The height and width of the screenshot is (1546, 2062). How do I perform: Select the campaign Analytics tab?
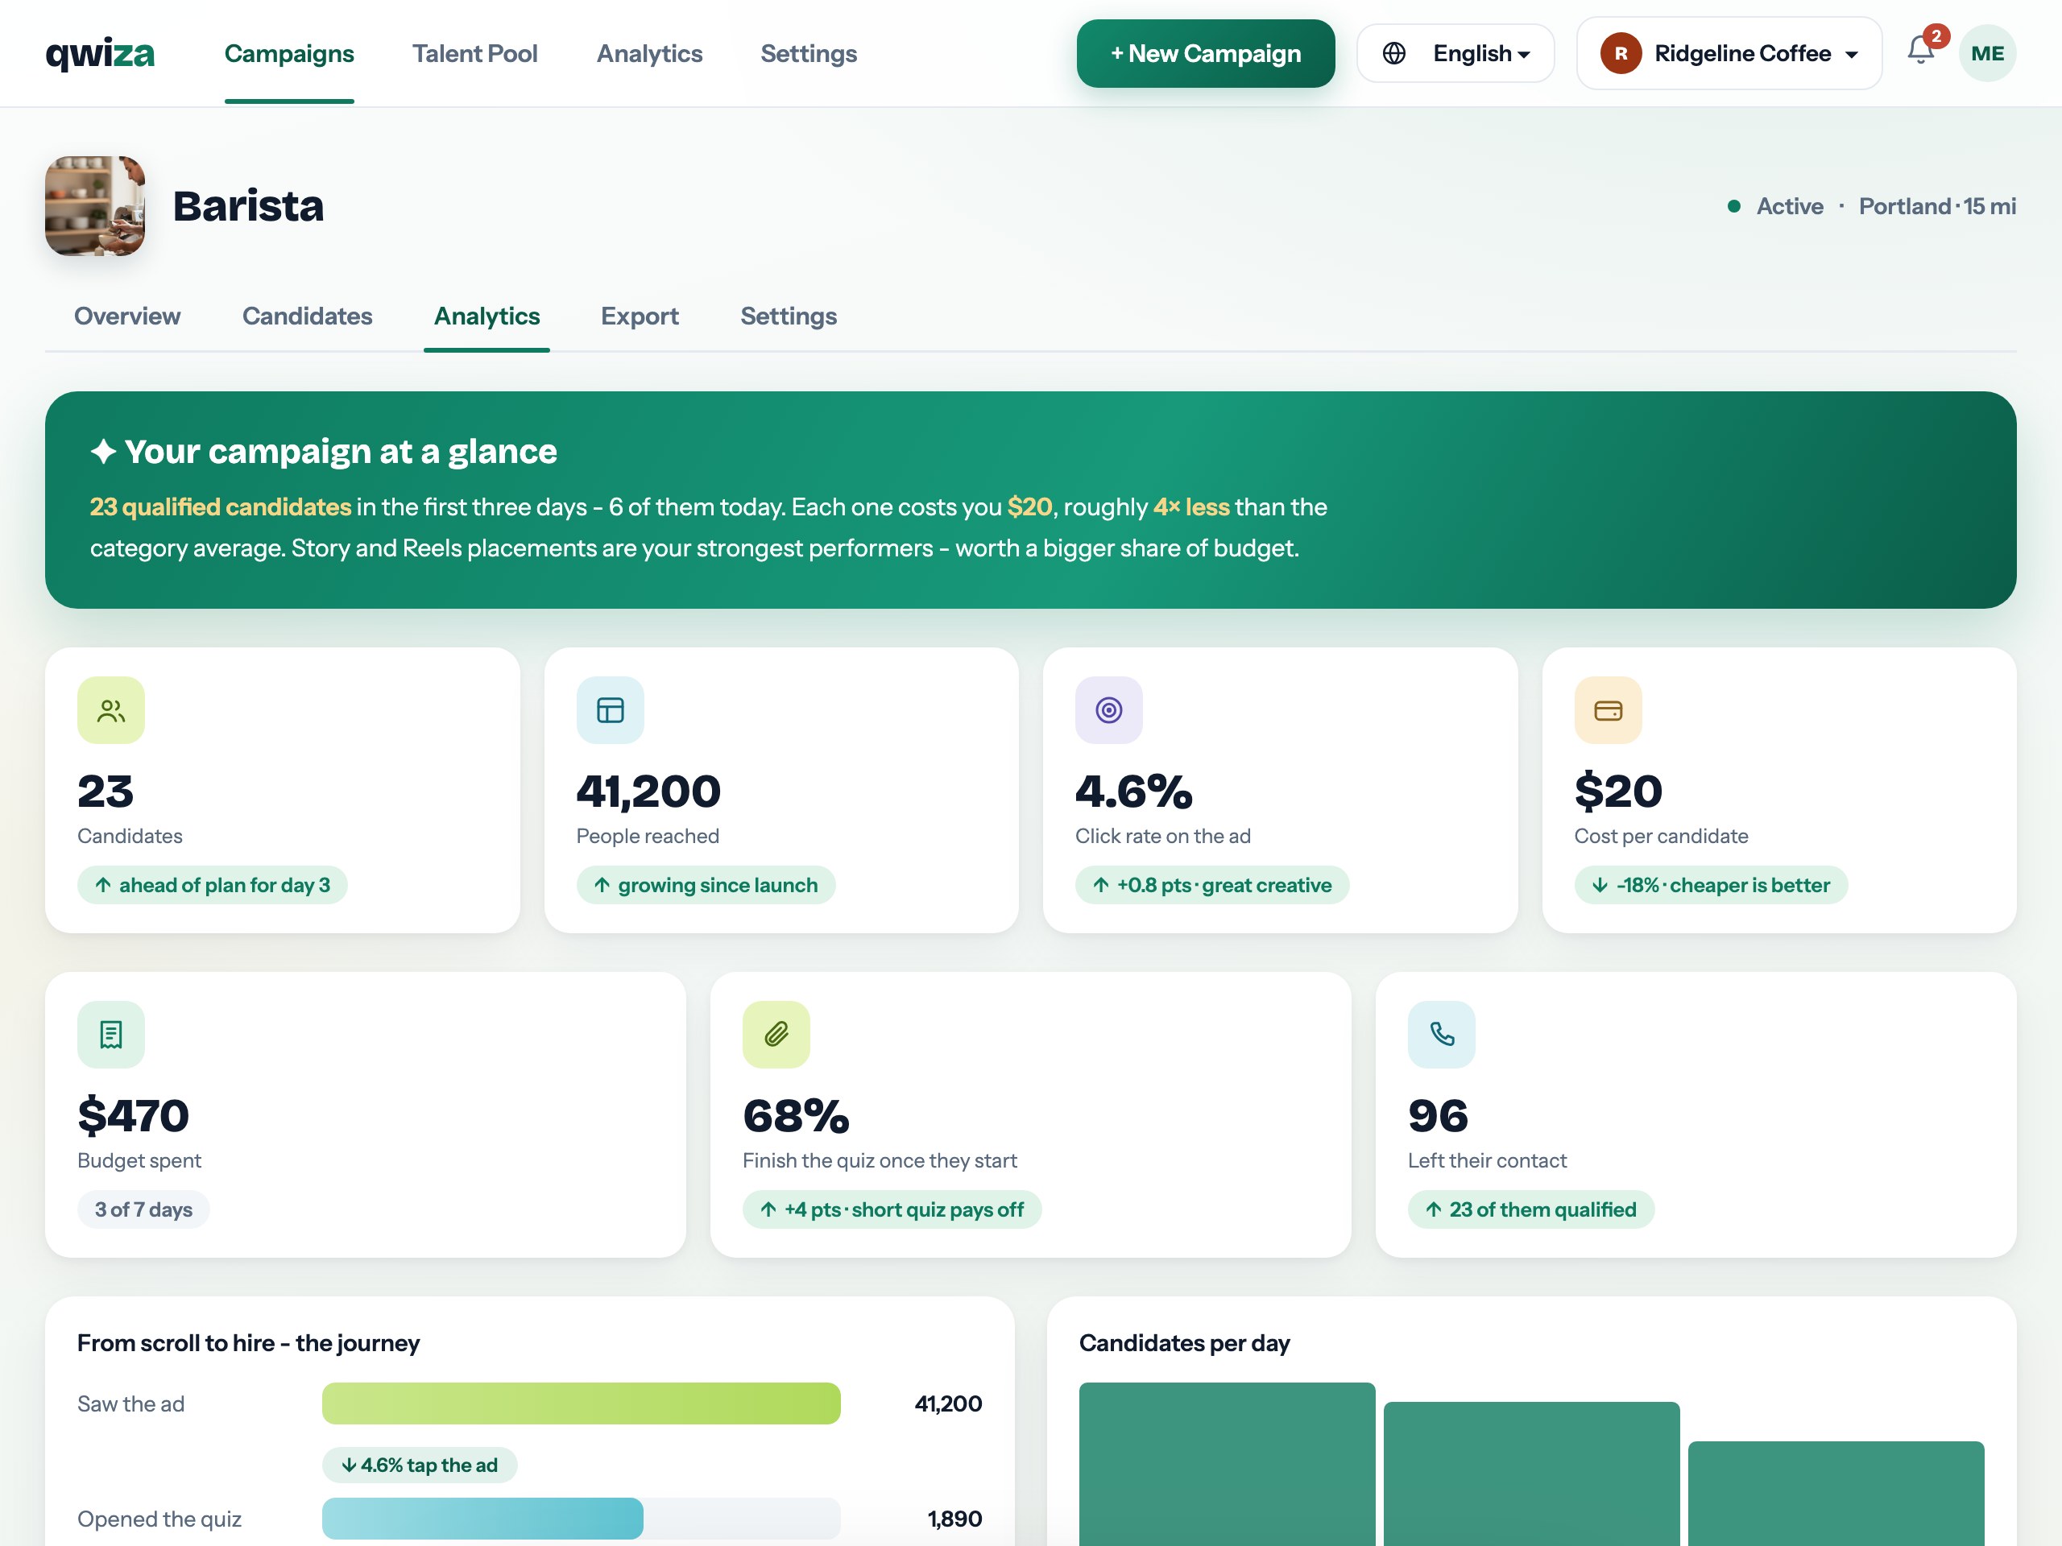[x=487, y=316]
